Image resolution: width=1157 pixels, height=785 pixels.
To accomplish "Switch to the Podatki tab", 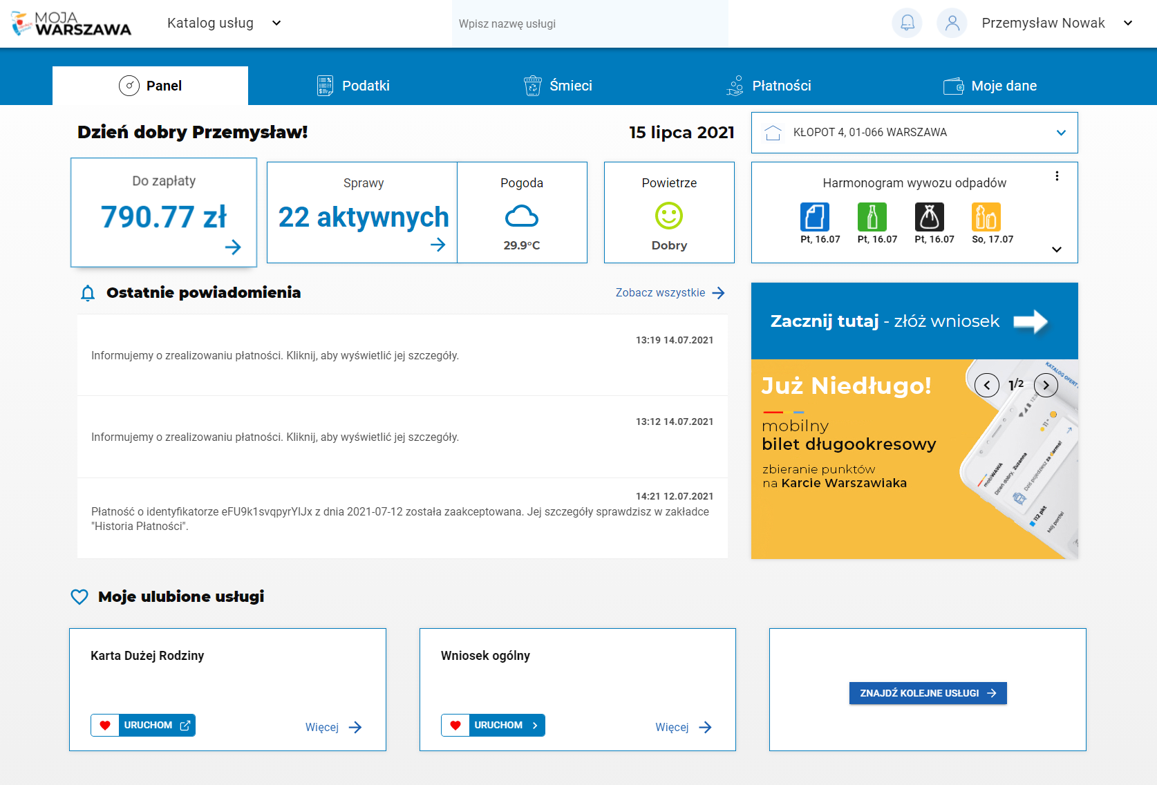I will [353, 86].
